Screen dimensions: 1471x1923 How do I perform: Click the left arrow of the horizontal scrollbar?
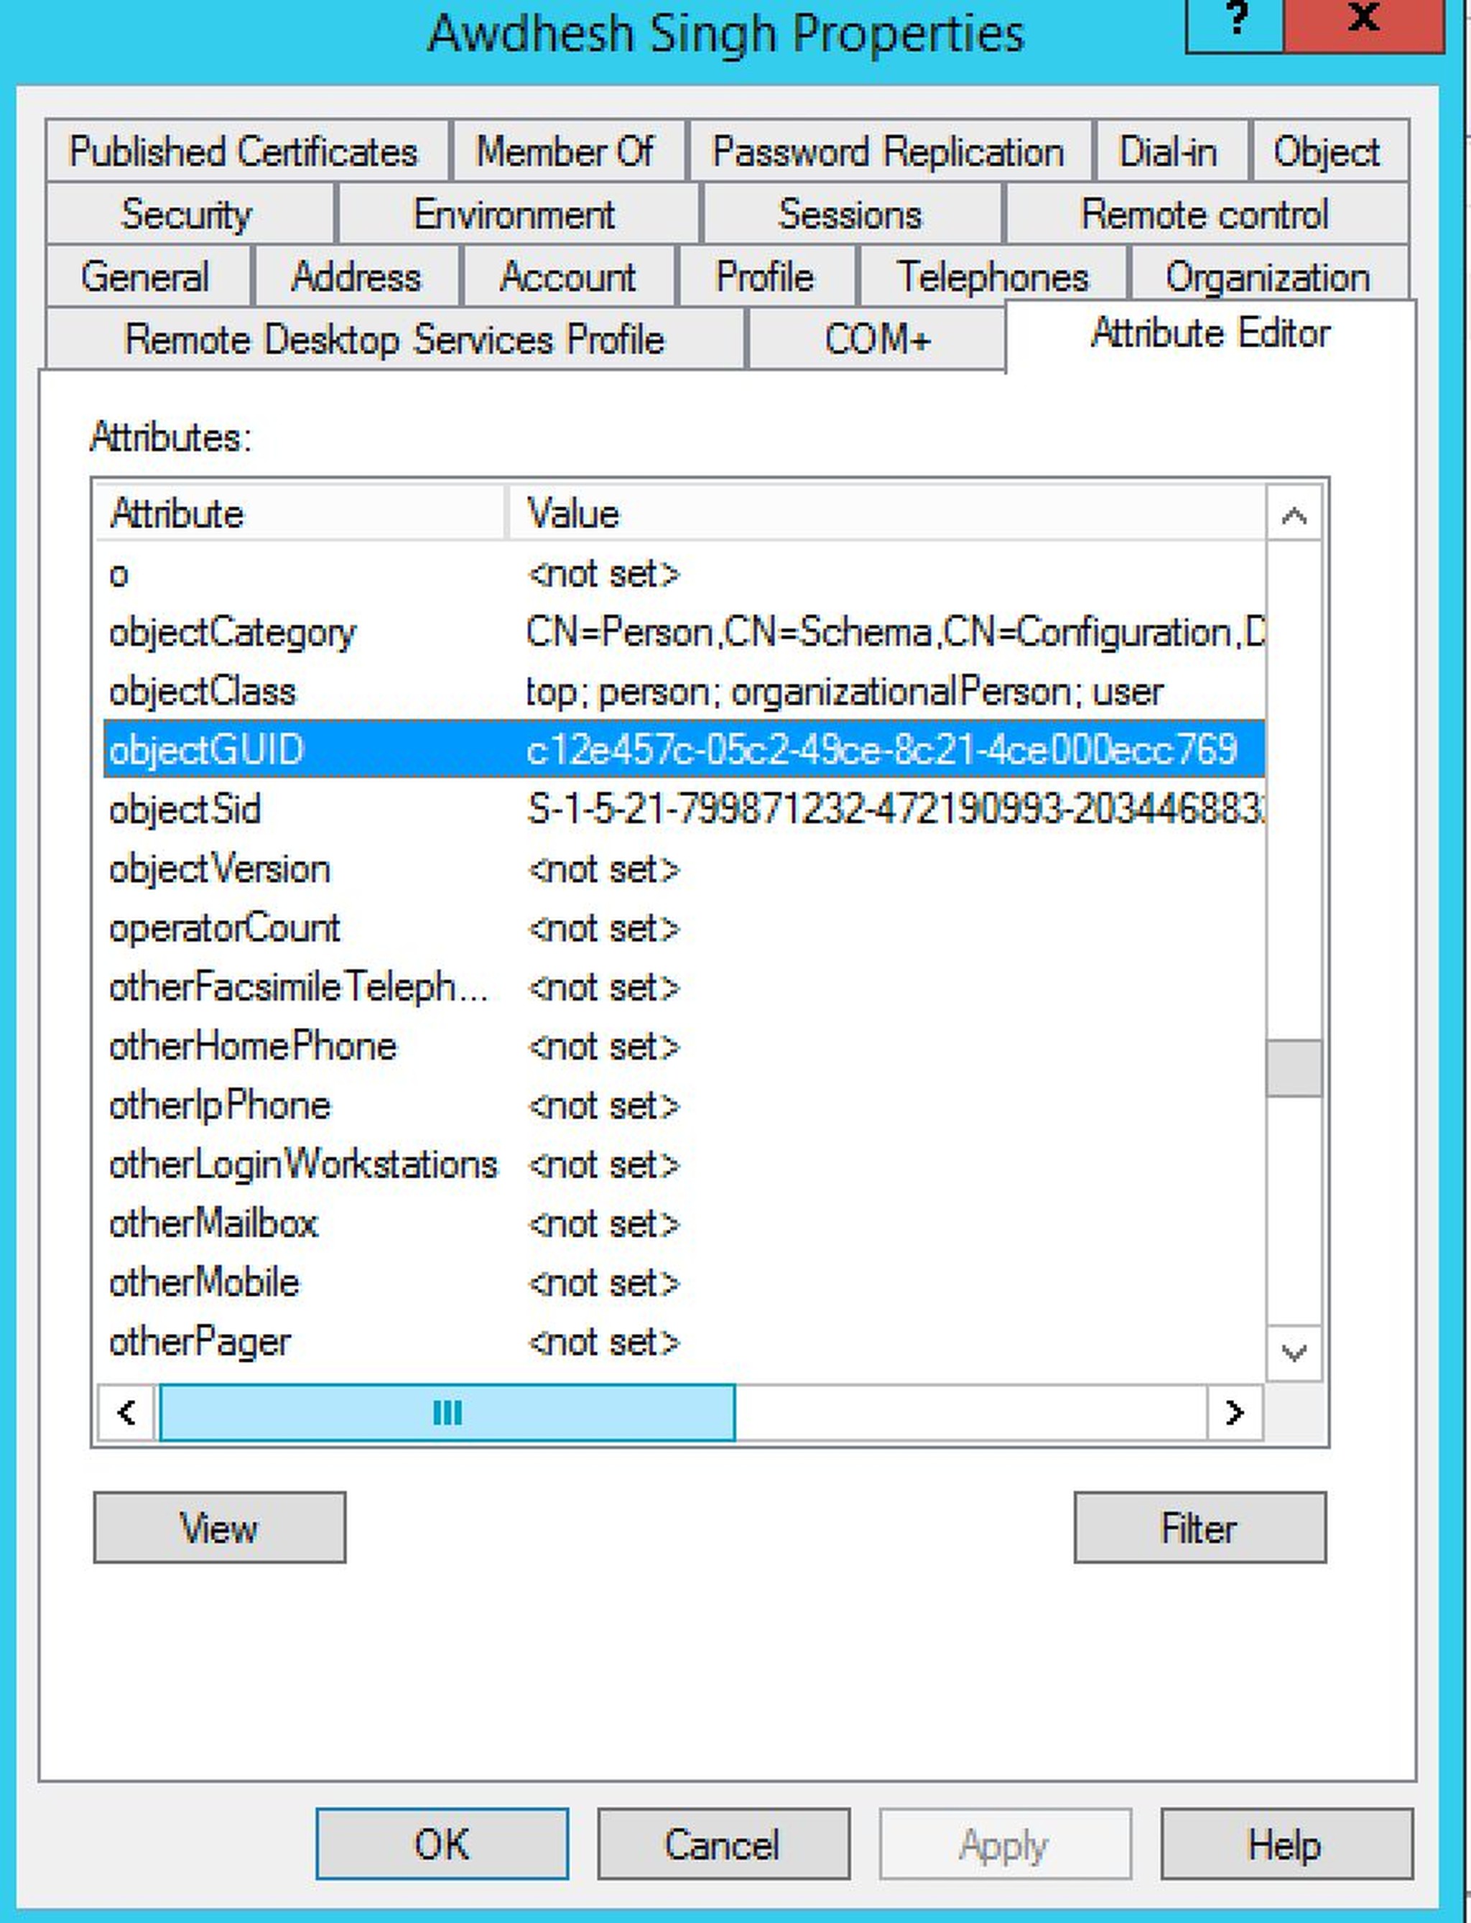pos(125,1411)
